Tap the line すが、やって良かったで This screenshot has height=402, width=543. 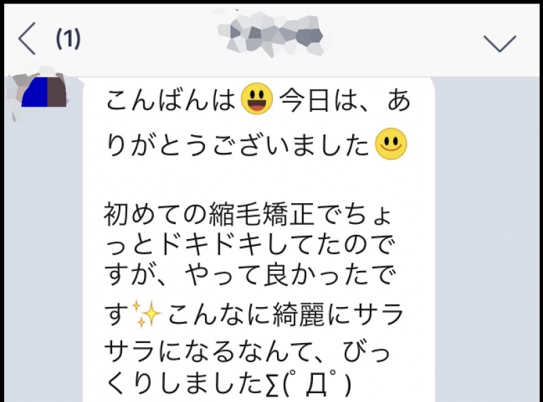point(250,274)
